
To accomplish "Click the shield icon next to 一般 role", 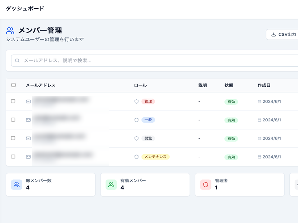I will pyautogui.click(x=136, y=120).
